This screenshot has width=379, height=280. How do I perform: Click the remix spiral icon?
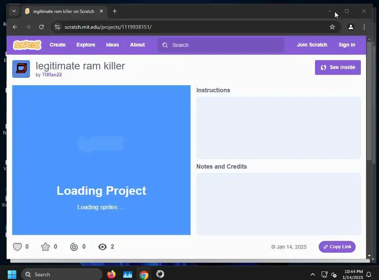(x=74, y=247)
